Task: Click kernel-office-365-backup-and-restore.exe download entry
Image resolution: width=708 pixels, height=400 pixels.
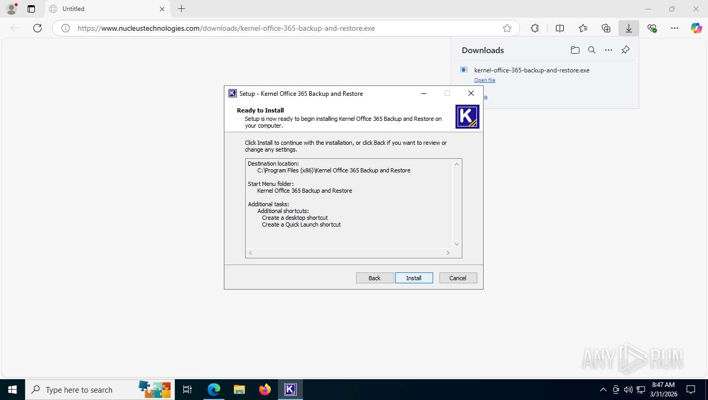Action: point(532,70)
